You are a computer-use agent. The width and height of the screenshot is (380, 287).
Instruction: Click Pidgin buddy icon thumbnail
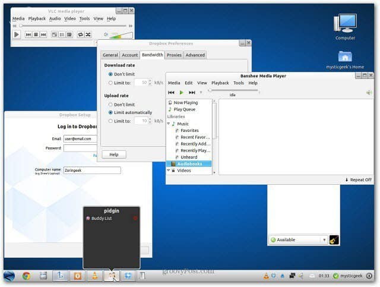pyautogui.click(x=334, y=239)
